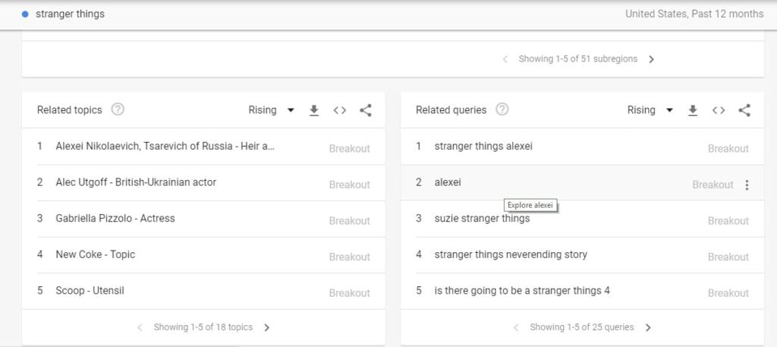Open topic Alexei Nikolaevich, Tsarevich of Russia
Screen dimensions: 777x347
pyautogui.click(x=165, y=147)
